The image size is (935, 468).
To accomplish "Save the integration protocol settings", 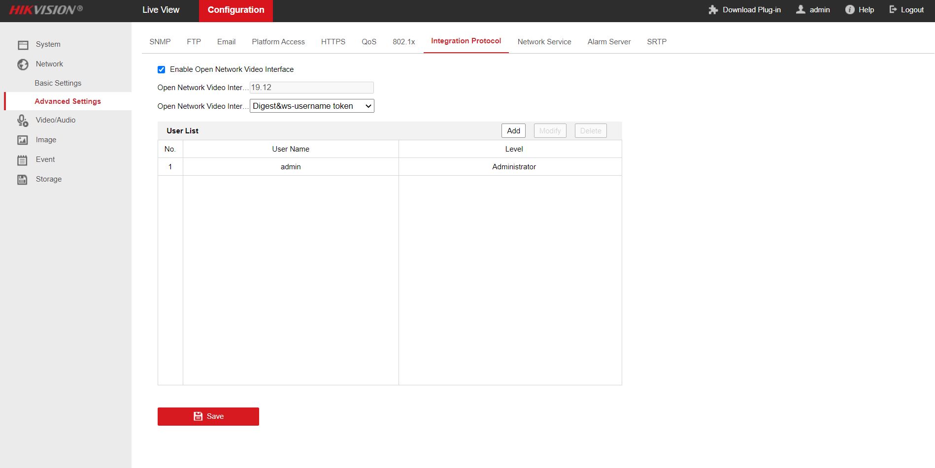I will click(x=208, y=416).
